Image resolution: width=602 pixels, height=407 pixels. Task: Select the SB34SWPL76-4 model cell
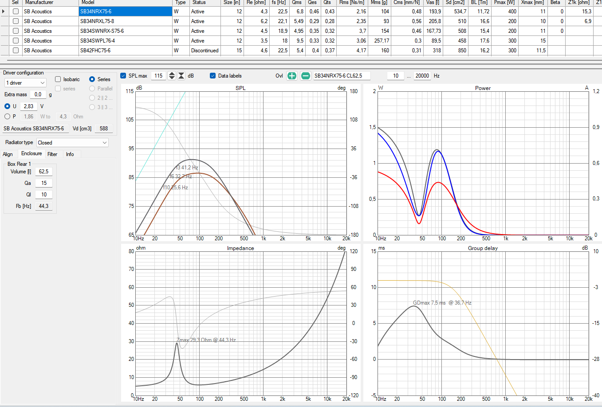coord(125,41)
